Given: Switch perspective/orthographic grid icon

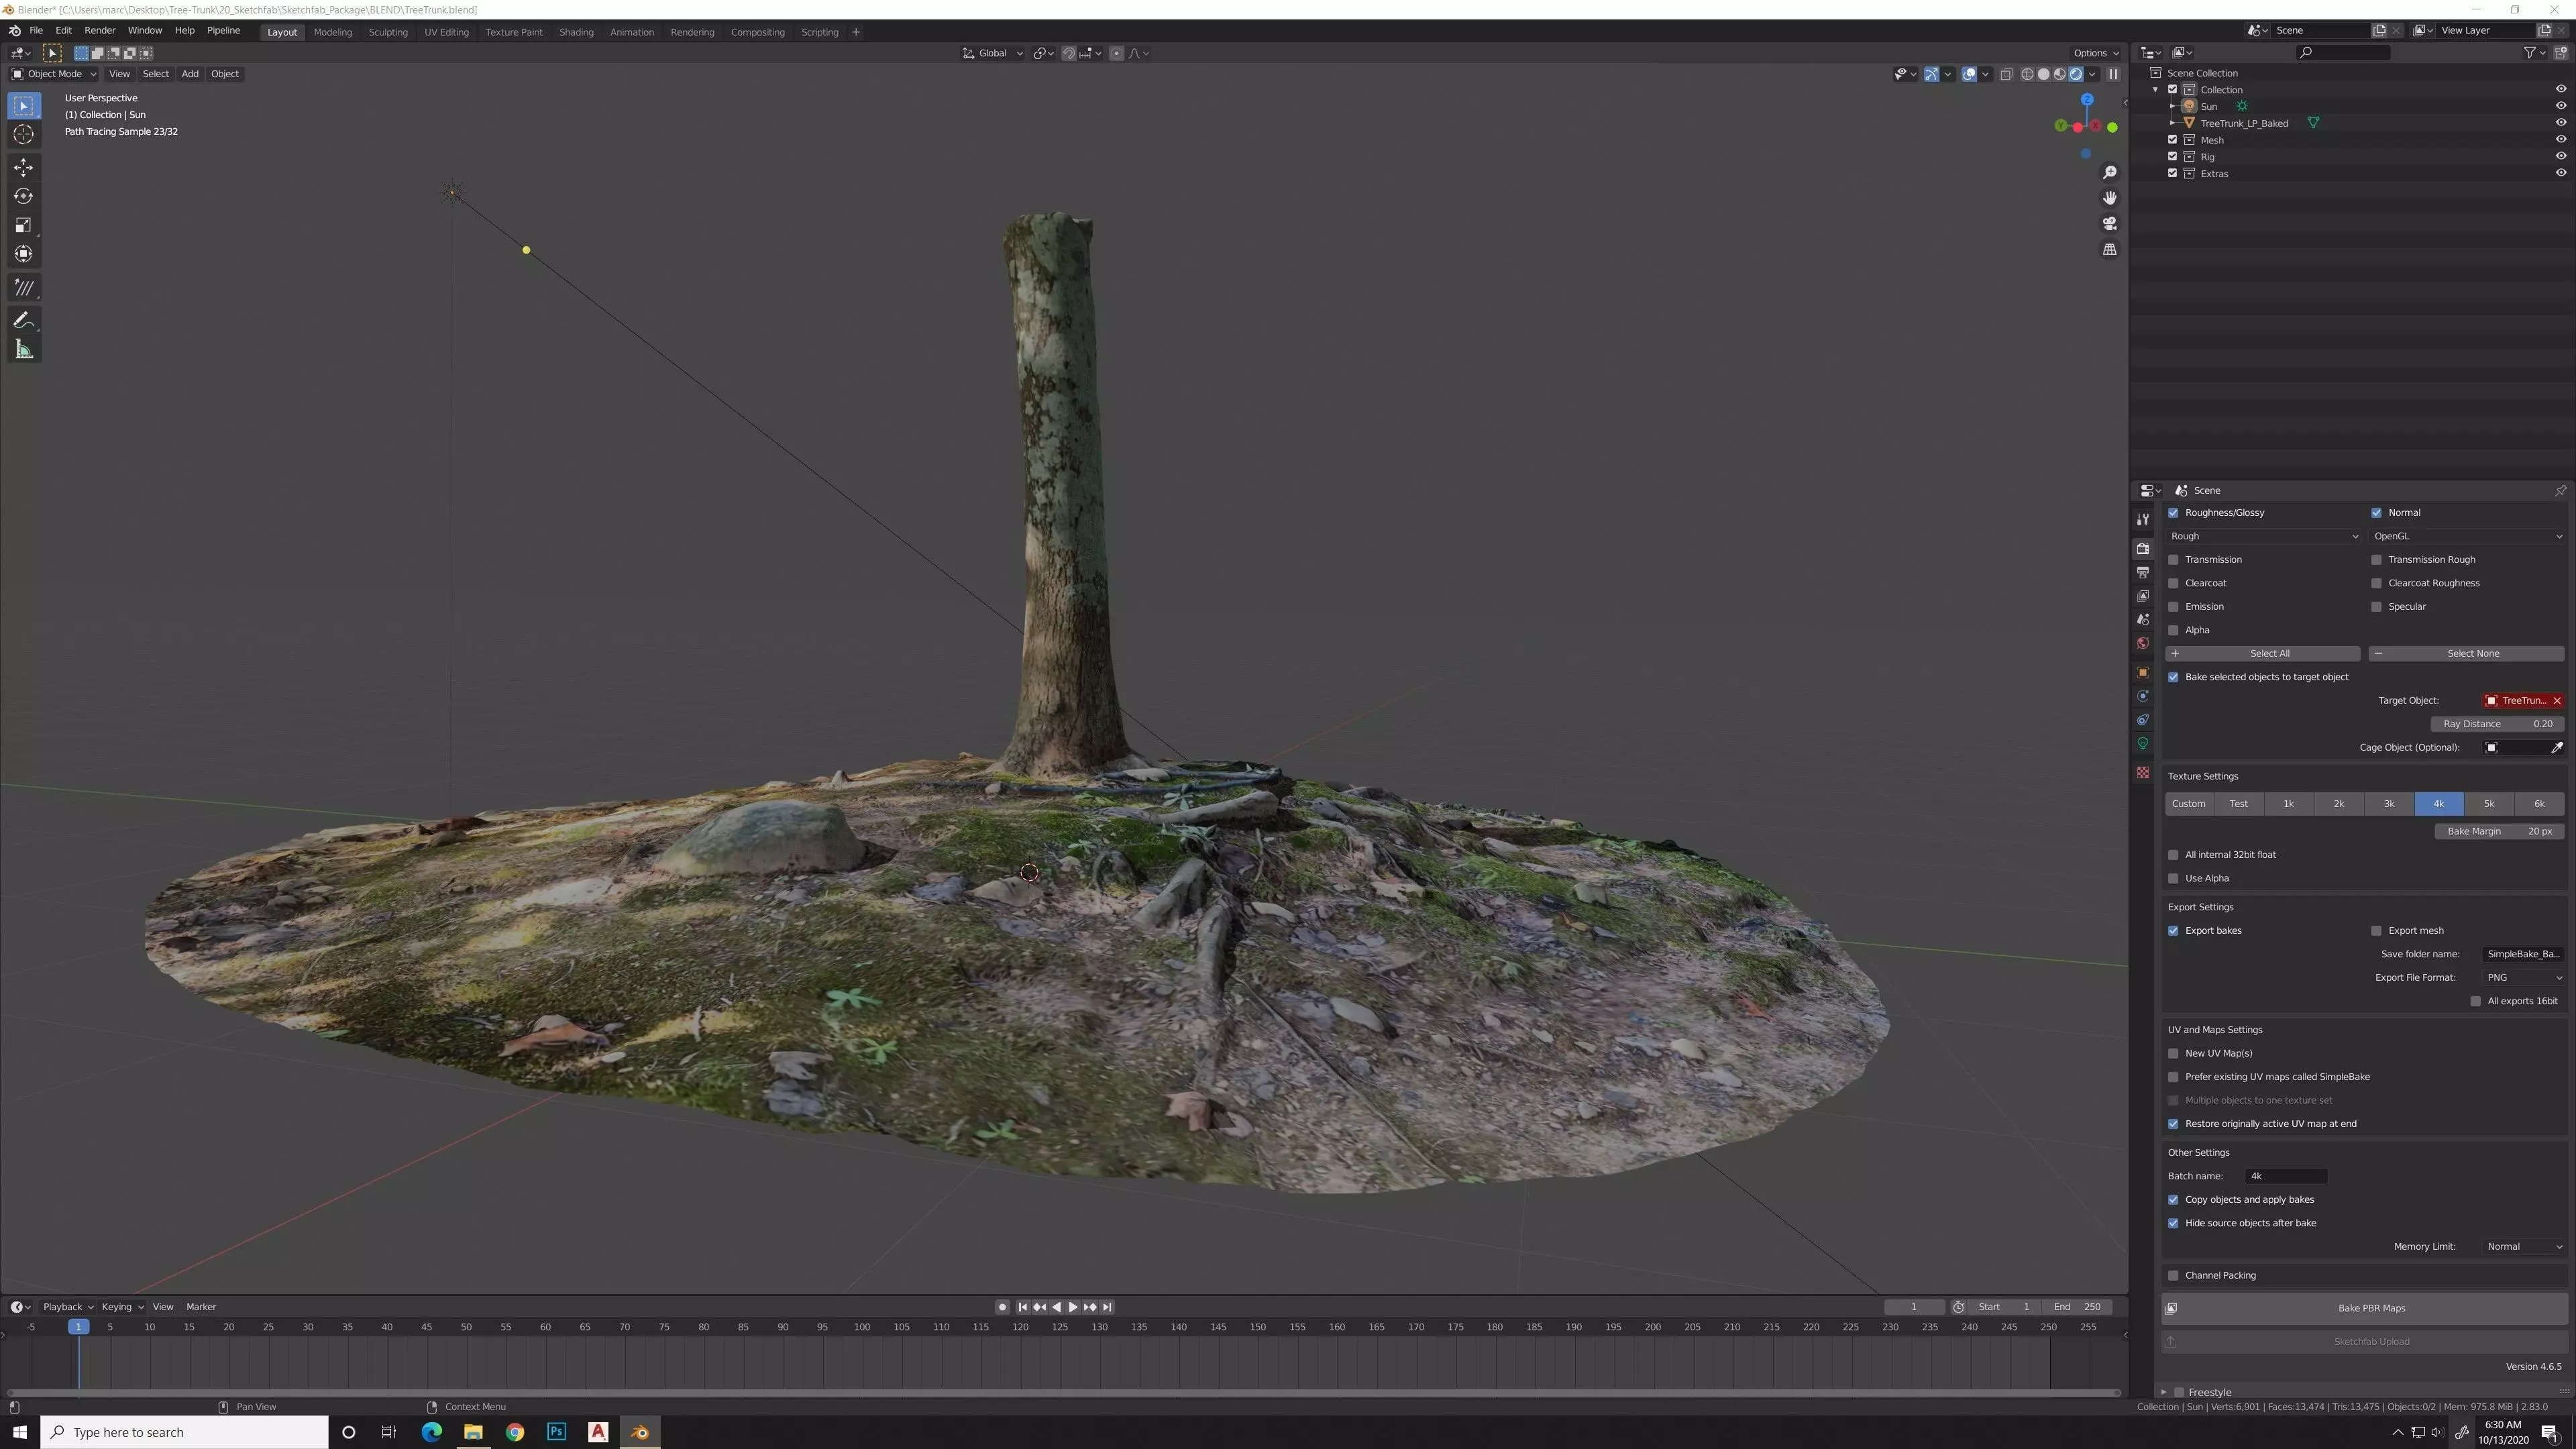Looking at the screenshot, I should [2109, 249].
